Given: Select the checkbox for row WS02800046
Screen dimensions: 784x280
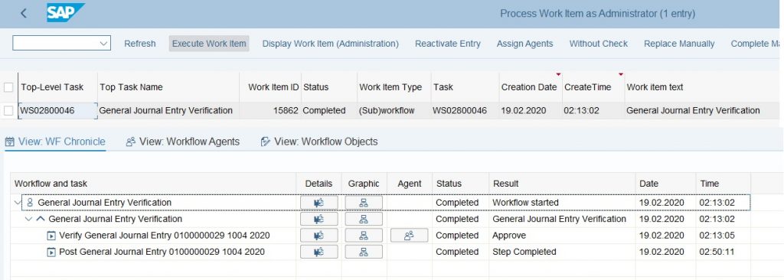Looking at the screenshot, I should [x=8, y=110].
